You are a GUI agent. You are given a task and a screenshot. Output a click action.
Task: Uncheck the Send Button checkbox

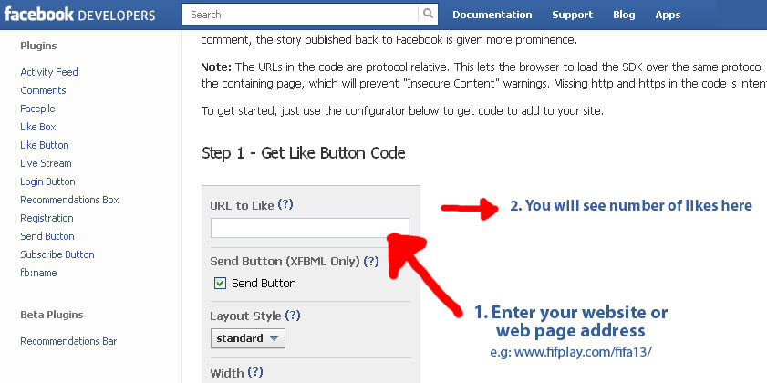(x=221, y=284)
